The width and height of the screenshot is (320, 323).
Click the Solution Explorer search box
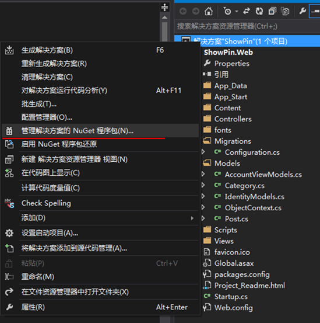(247, 26)
